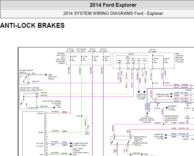Click the 'BLK/YEL' wire label near brake pedal switch

(136, 153)
